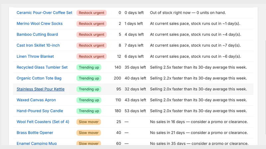Click Restock urgent badge for Merino Wool Socks
Image resolution: width=266 pixels, height=149 pixels.
point(91,24)
